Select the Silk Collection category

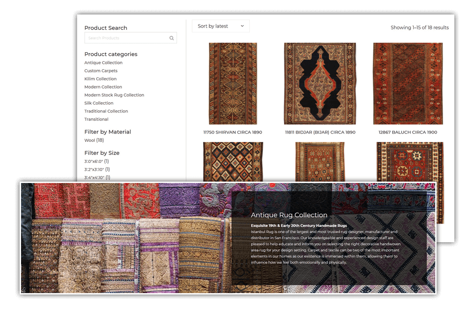pos(99,103)
